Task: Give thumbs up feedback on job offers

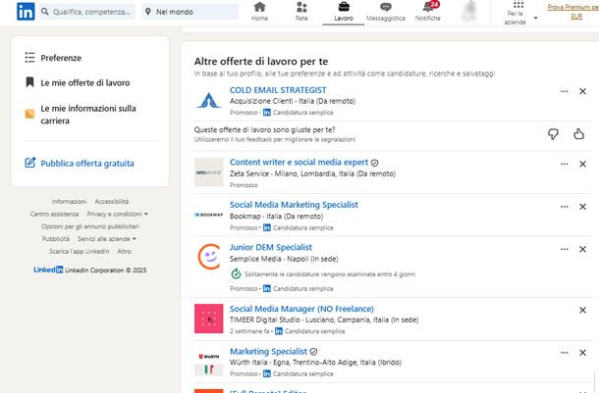Action: click(x=578, y=134)
